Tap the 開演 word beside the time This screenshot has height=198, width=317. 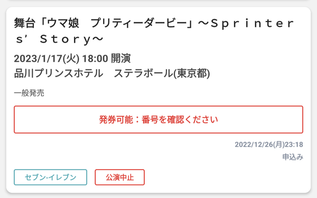tap(121, 58)
